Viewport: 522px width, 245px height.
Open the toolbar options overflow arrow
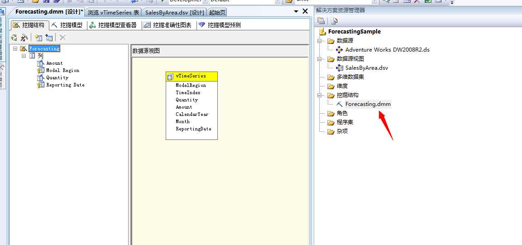pos(452,3)
